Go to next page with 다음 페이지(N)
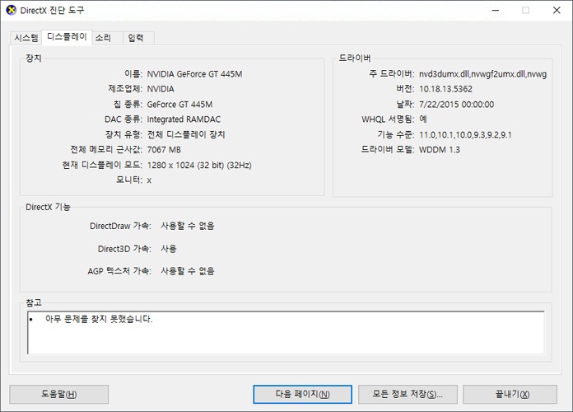Image resolution: width=573 pixels, height=412 pixels. click(x=303, y=394)
